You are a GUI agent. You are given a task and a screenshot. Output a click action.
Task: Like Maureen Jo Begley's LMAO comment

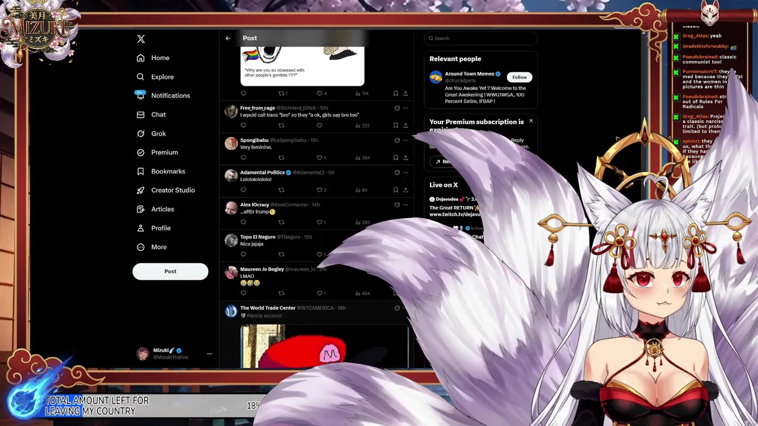pos(321,293)
